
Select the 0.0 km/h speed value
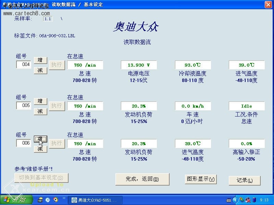[x=193, y=106]
